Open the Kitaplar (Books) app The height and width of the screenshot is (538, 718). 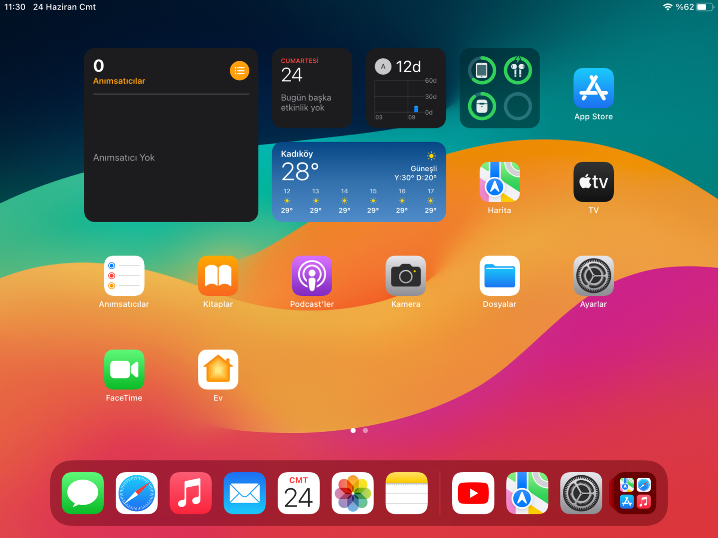pos(218,275)
